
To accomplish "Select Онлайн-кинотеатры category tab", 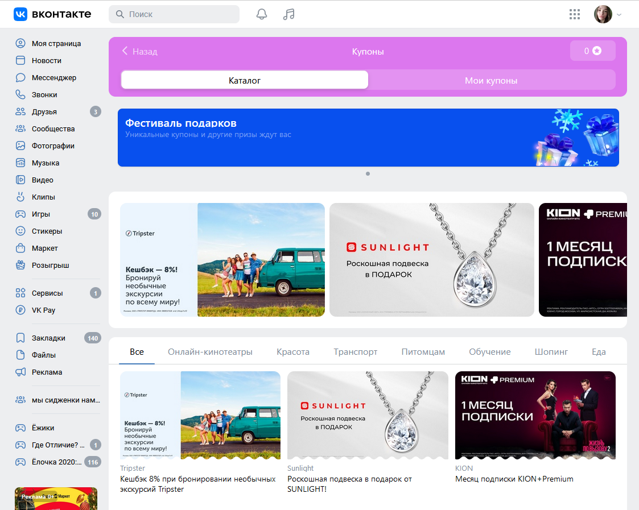I will tap(211, 352).
